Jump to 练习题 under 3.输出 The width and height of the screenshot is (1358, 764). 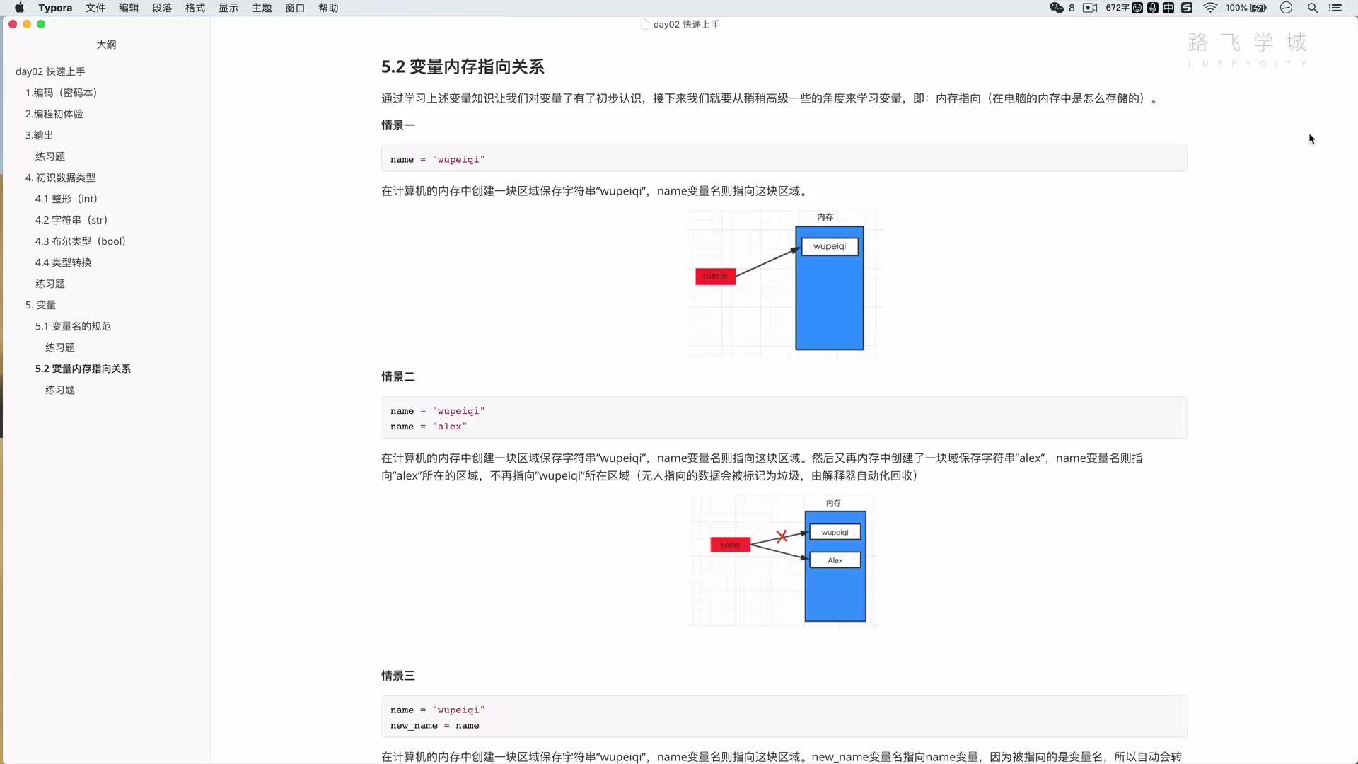pyautogui.click(x=50, y=156)
